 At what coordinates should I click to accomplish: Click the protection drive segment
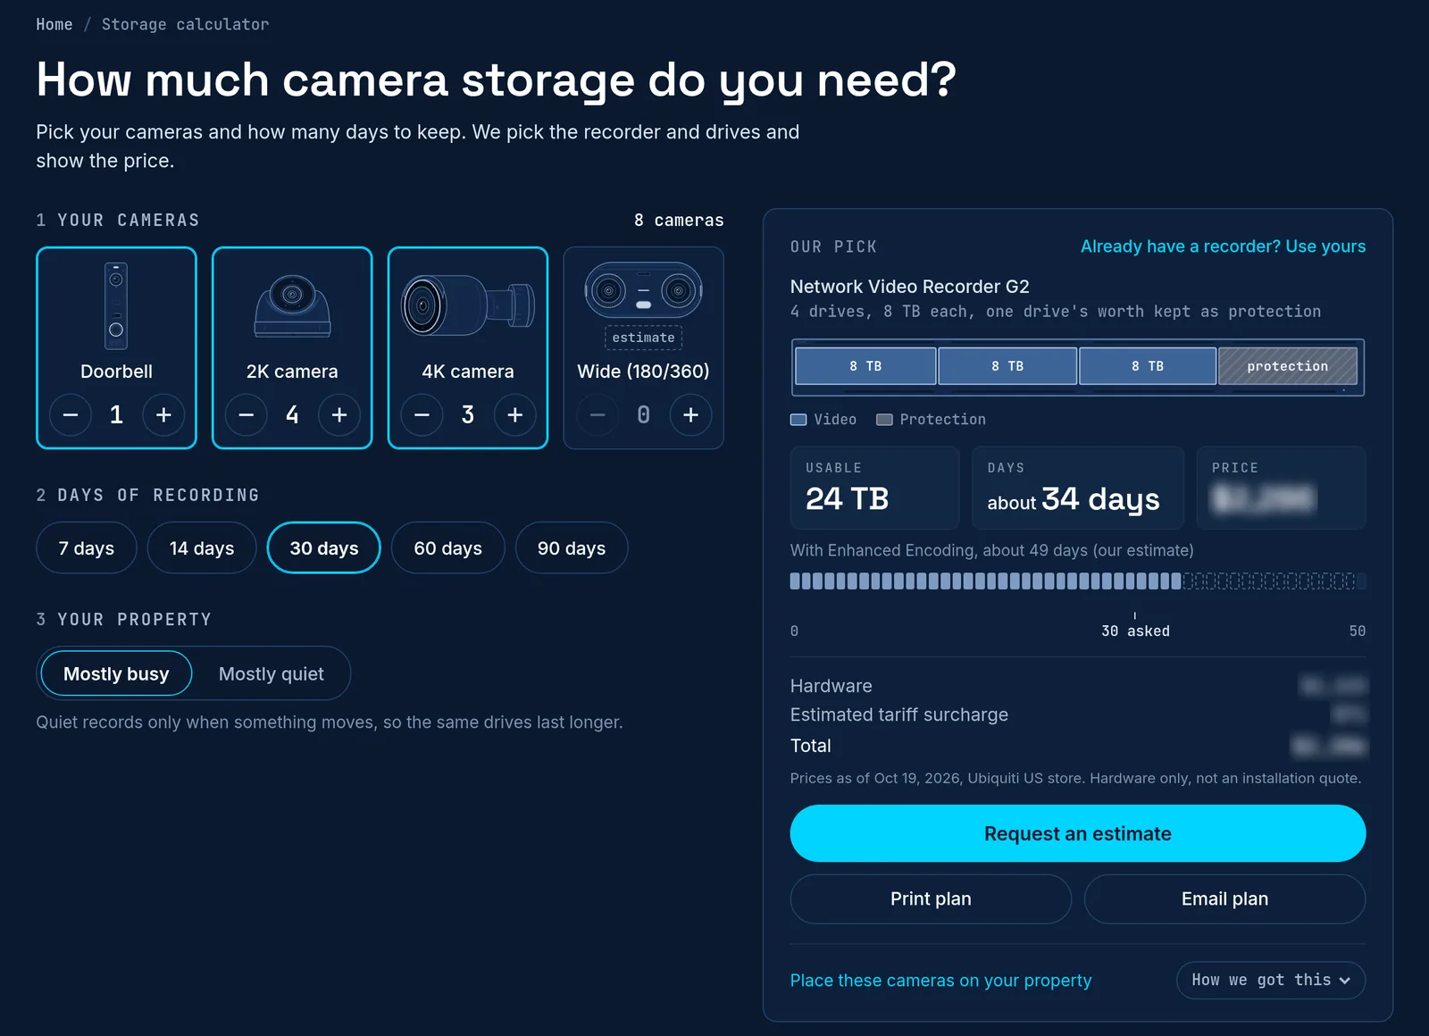click(x=1288, y=366)
